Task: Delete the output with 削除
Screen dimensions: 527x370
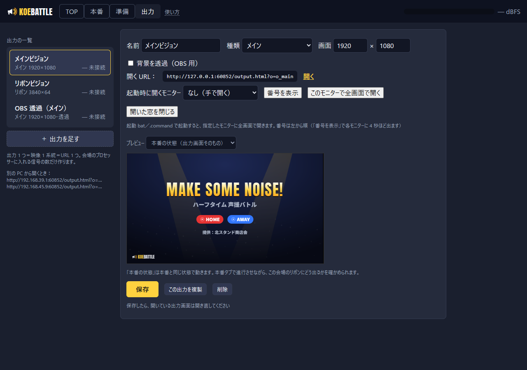Action: point(222,289)
